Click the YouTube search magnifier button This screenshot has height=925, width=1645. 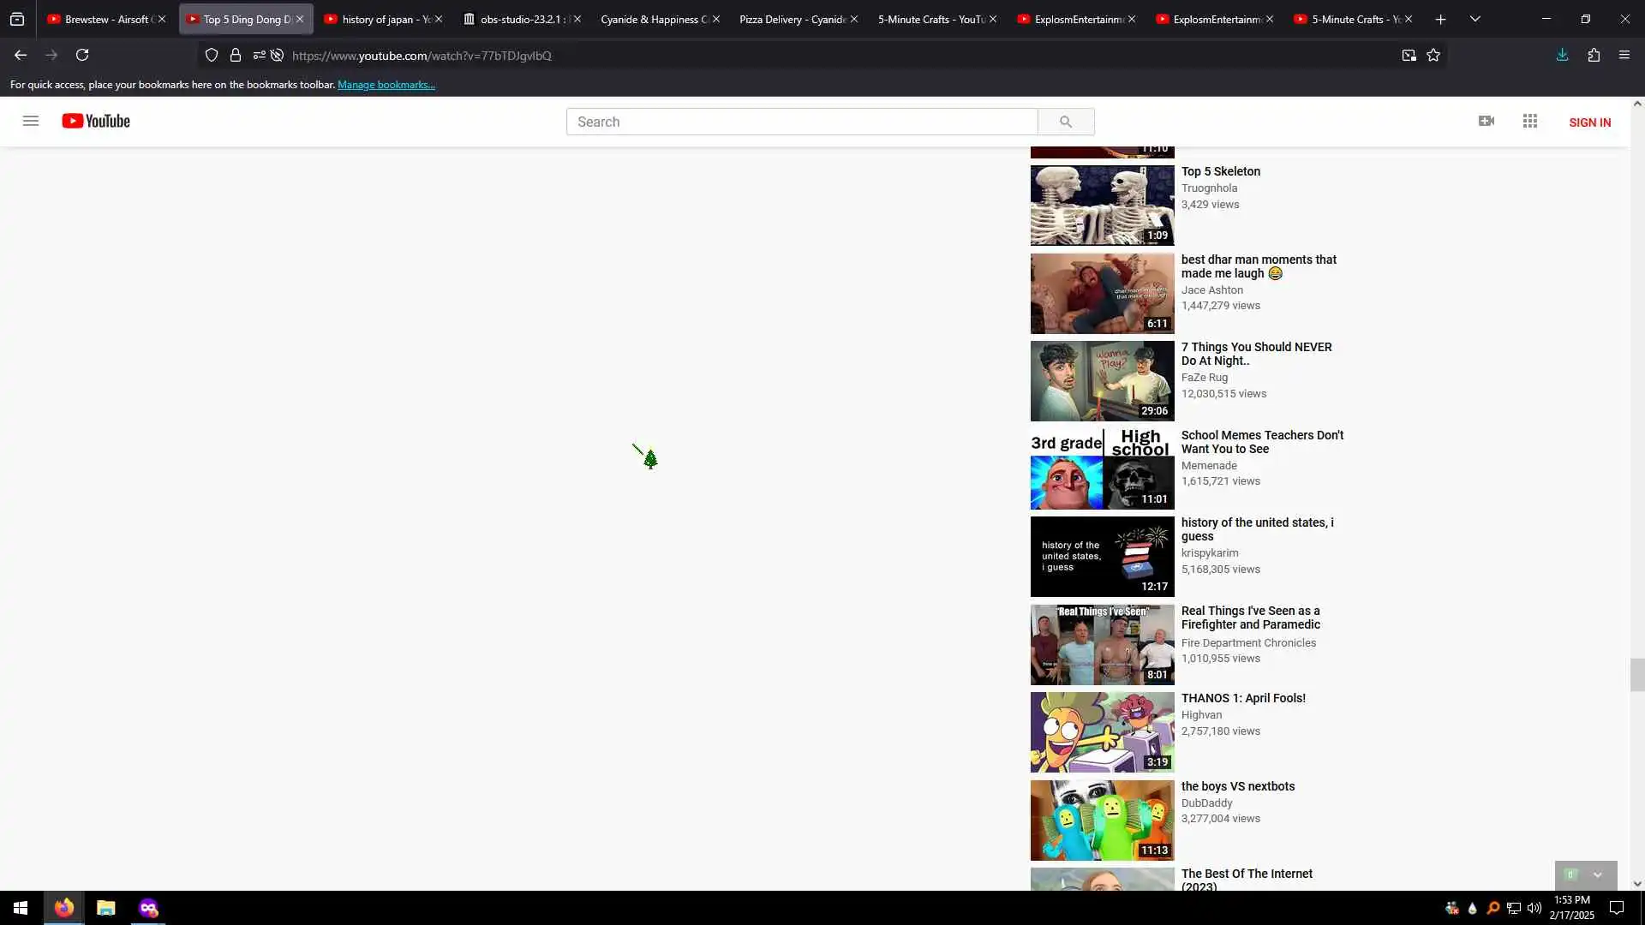(x=1065, y=122)
